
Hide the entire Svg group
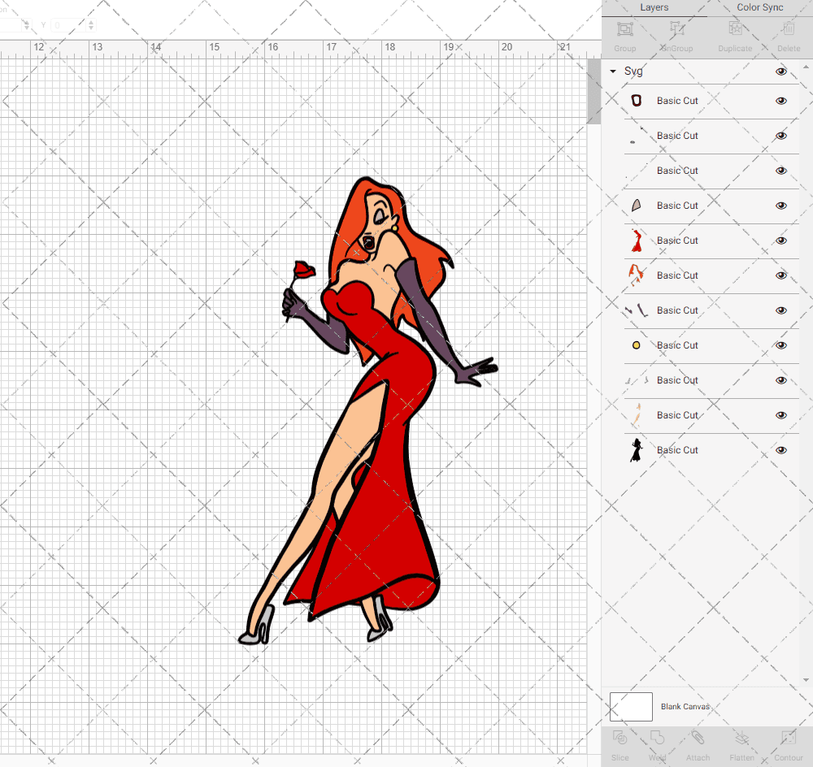pos(781,71)
